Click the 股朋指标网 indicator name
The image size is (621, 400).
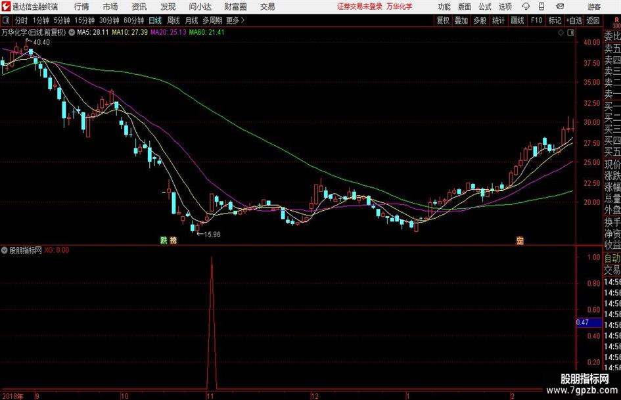(26, 250)
